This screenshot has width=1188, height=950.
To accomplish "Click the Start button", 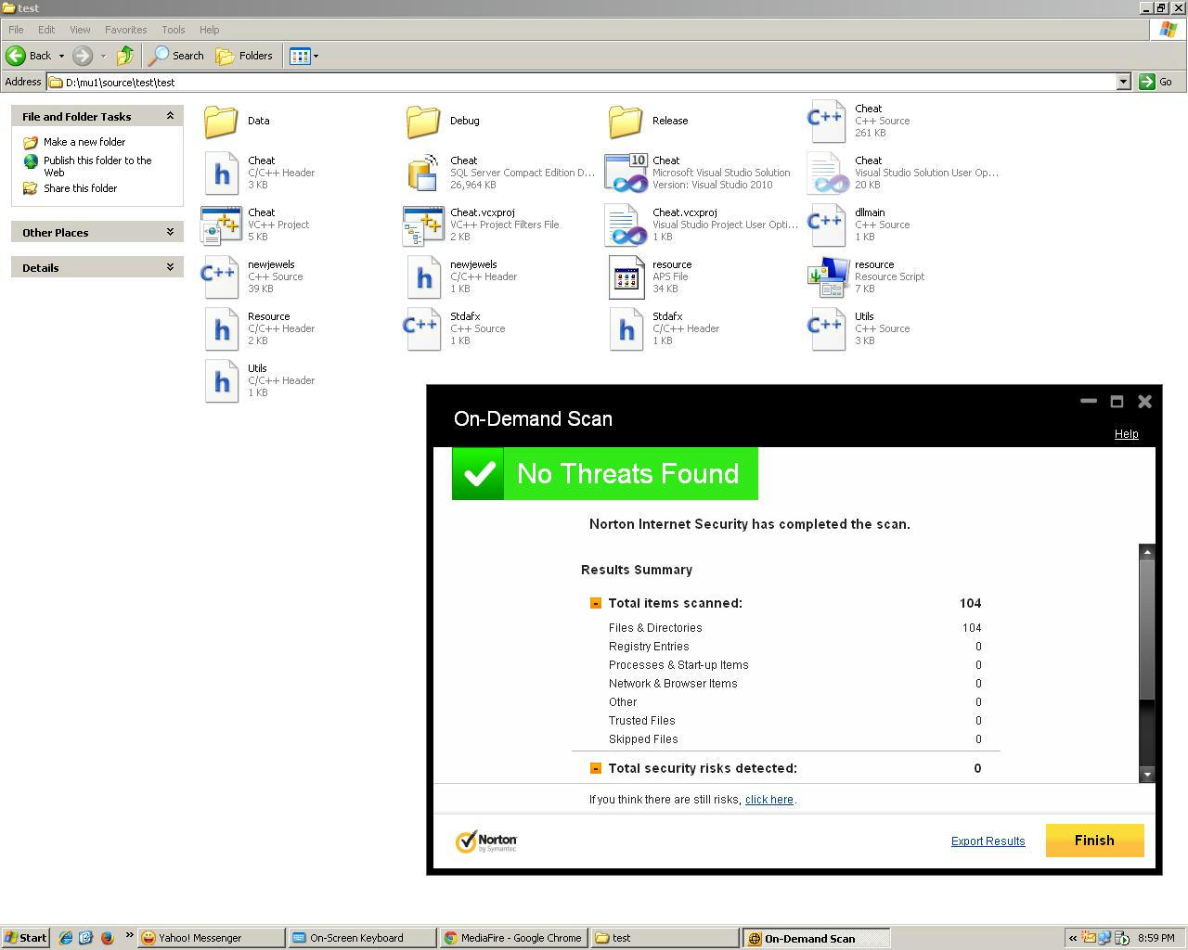I will [x=25, y=938].
